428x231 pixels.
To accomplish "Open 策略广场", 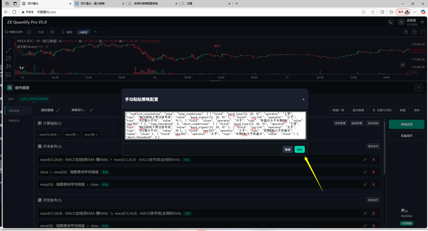I will (x=338, y=110).
